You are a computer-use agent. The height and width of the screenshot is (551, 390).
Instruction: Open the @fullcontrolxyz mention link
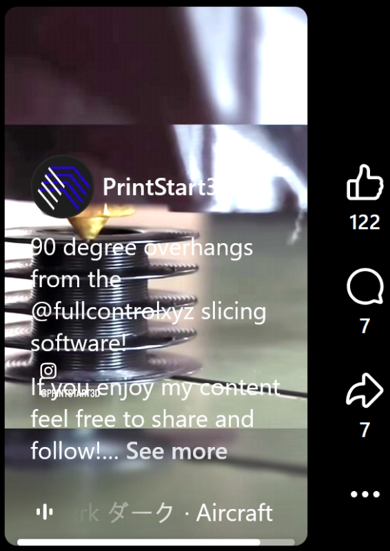(112, 312)
